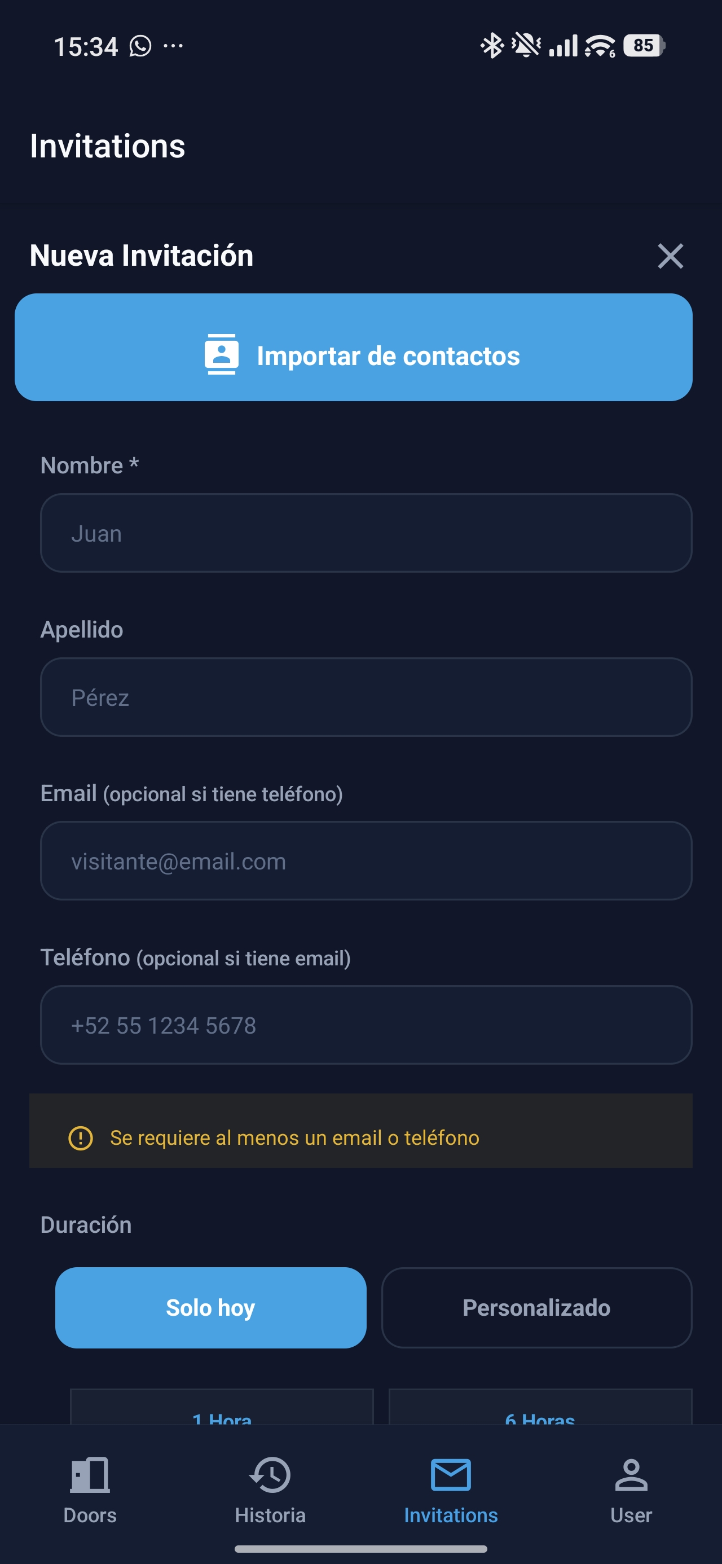Focus the Apellido input field
This screenshot has width=722, height=1564.
[366, 697]
